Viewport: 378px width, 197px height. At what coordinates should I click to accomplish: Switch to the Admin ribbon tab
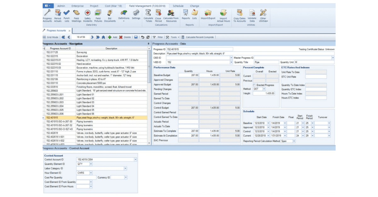click(61, 6)
